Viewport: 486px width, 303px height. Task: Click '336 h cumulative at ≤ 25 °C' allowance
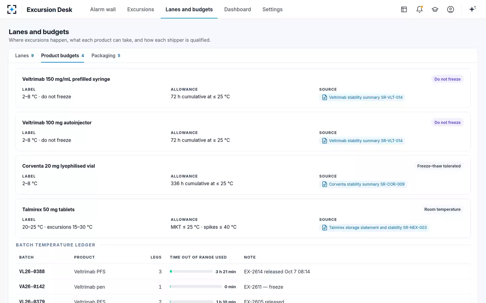202,183
